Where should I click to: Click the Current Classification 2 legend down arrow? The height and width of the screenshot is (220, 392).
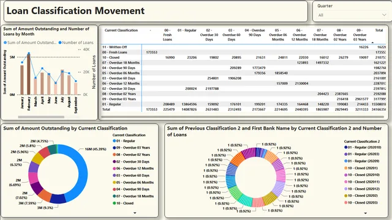pyautogui.click(x=366, y=213)
